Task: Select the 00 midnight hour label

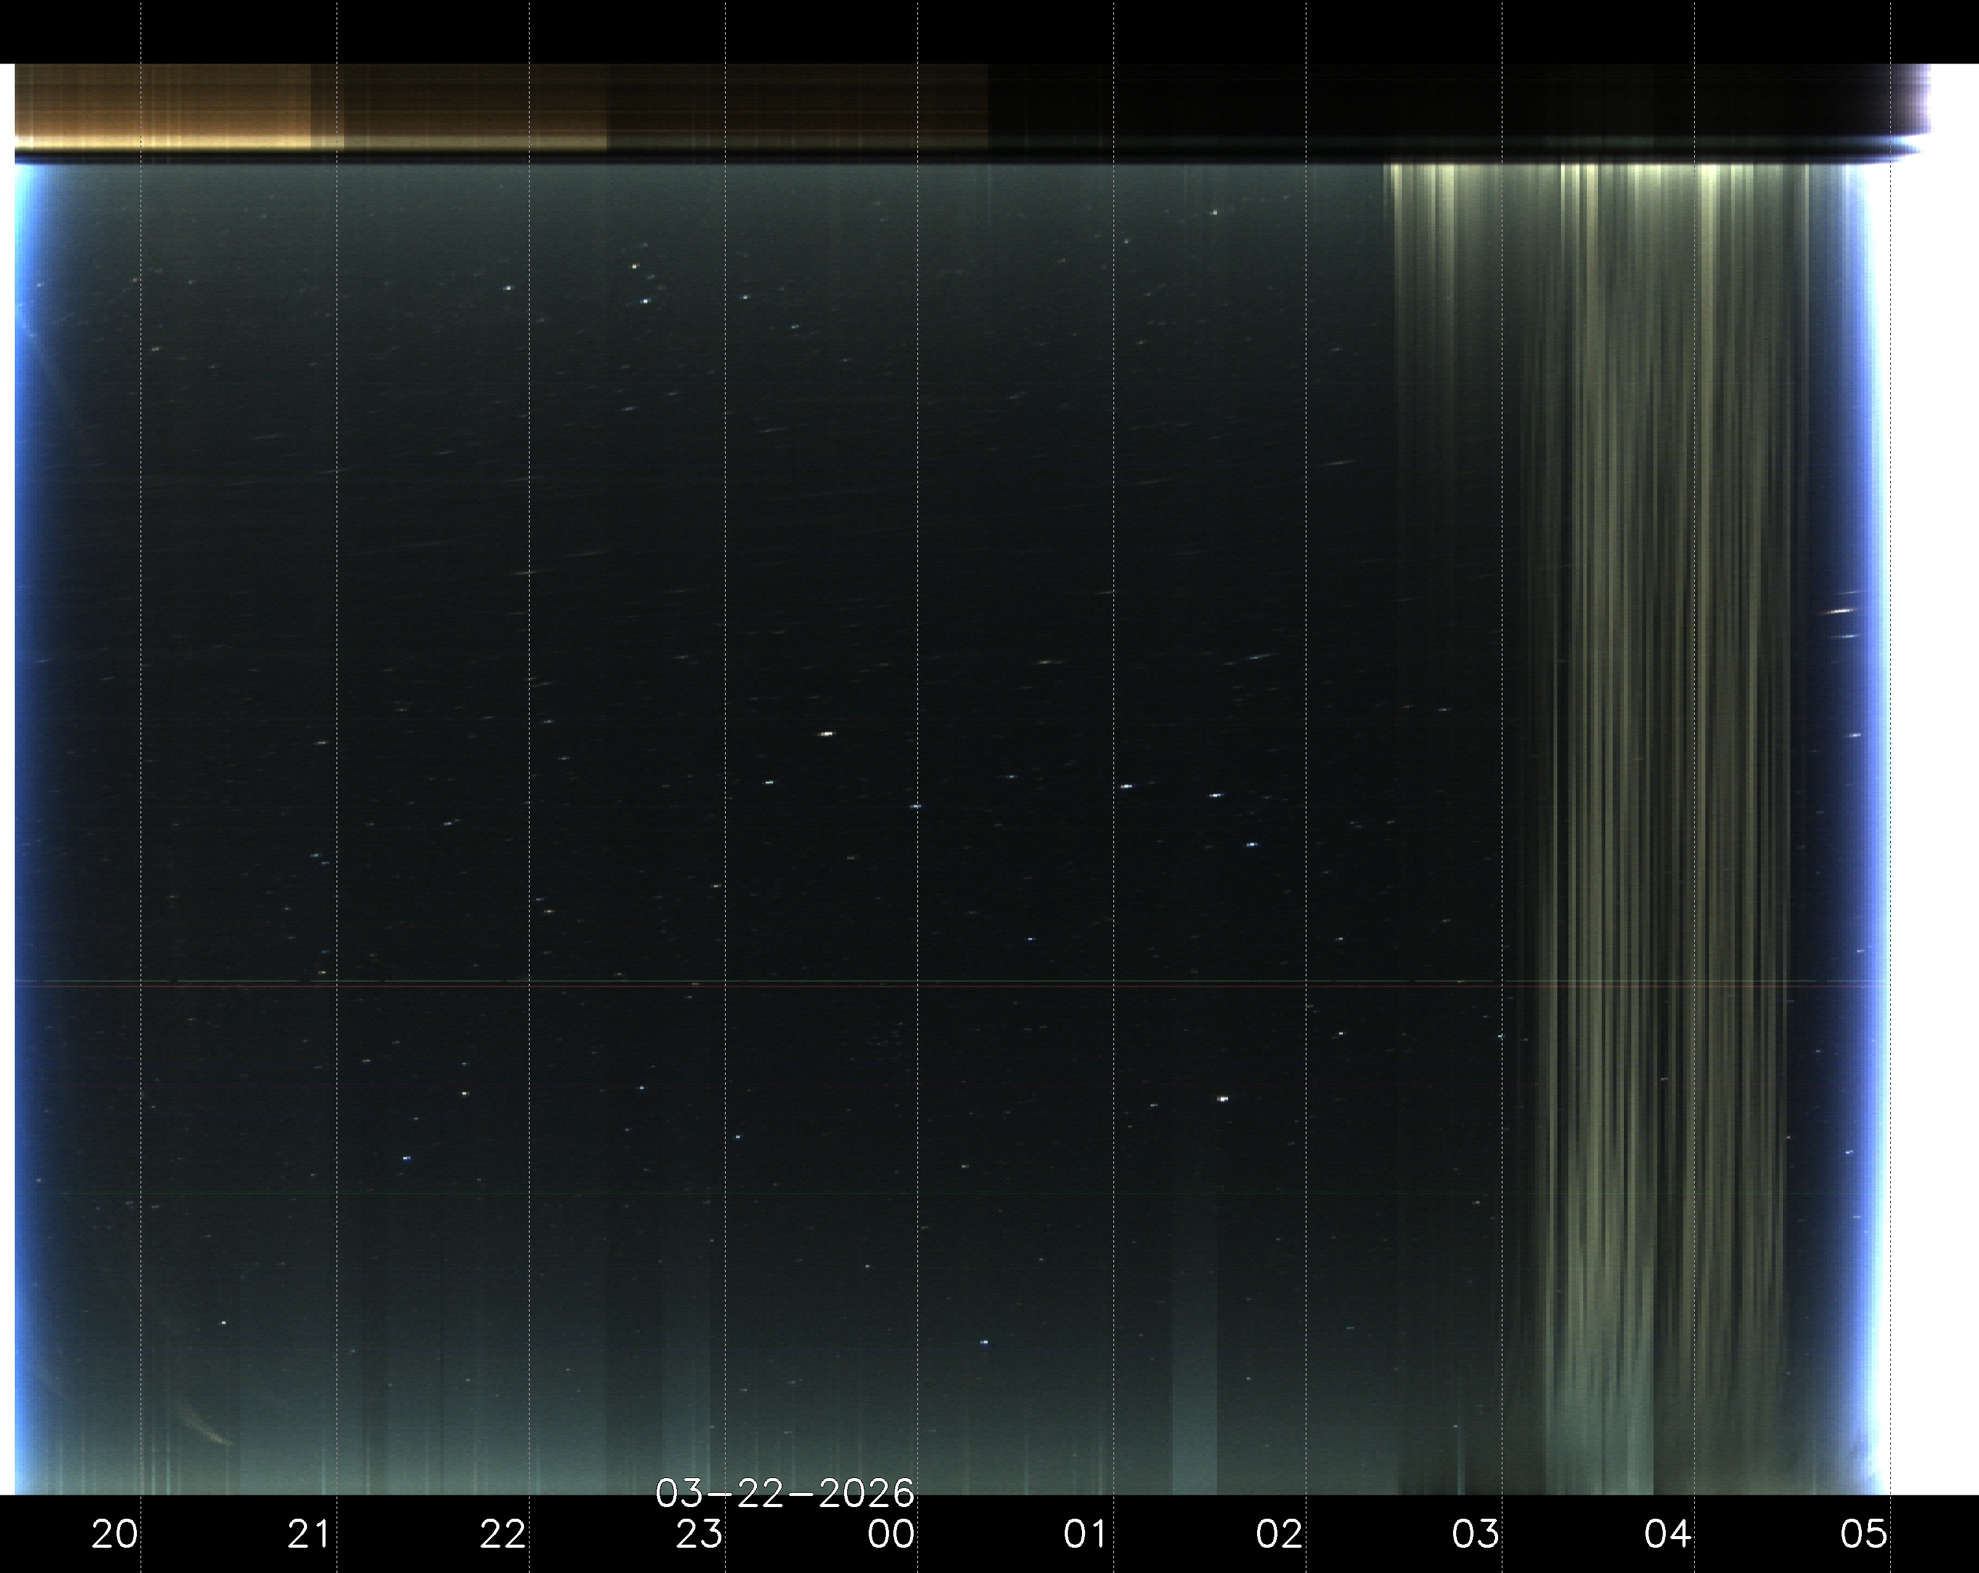Action: 891,1534
